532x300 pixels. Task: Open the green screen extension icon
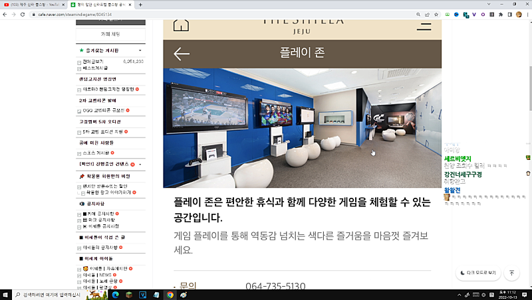click(448, 15)
